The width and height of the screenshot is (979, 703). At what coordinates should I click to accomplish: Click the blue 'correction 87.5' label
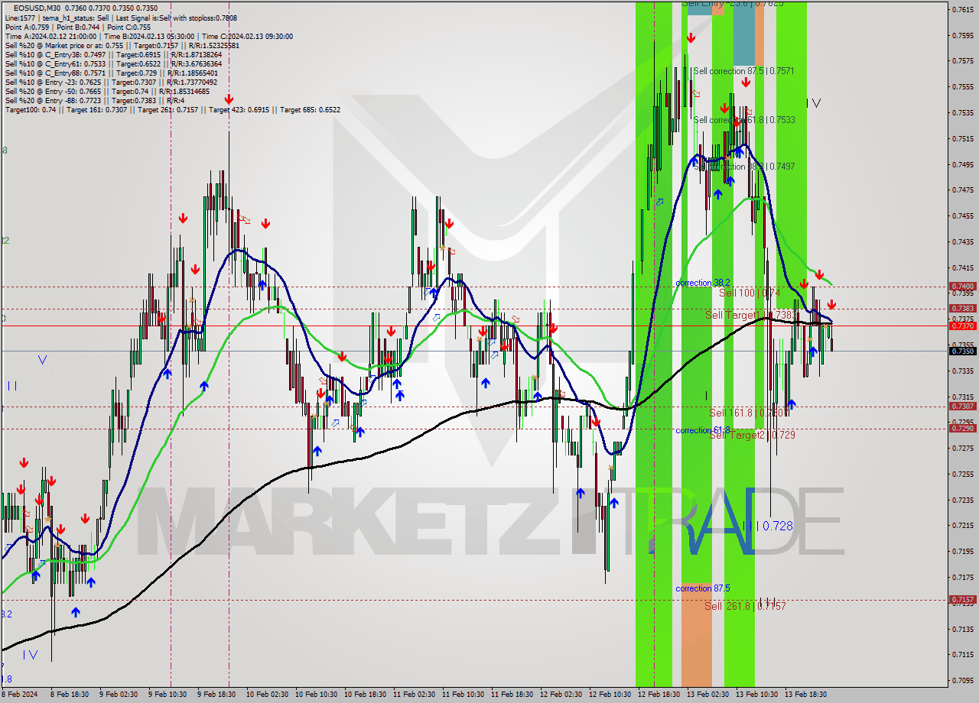click(703, 588)
